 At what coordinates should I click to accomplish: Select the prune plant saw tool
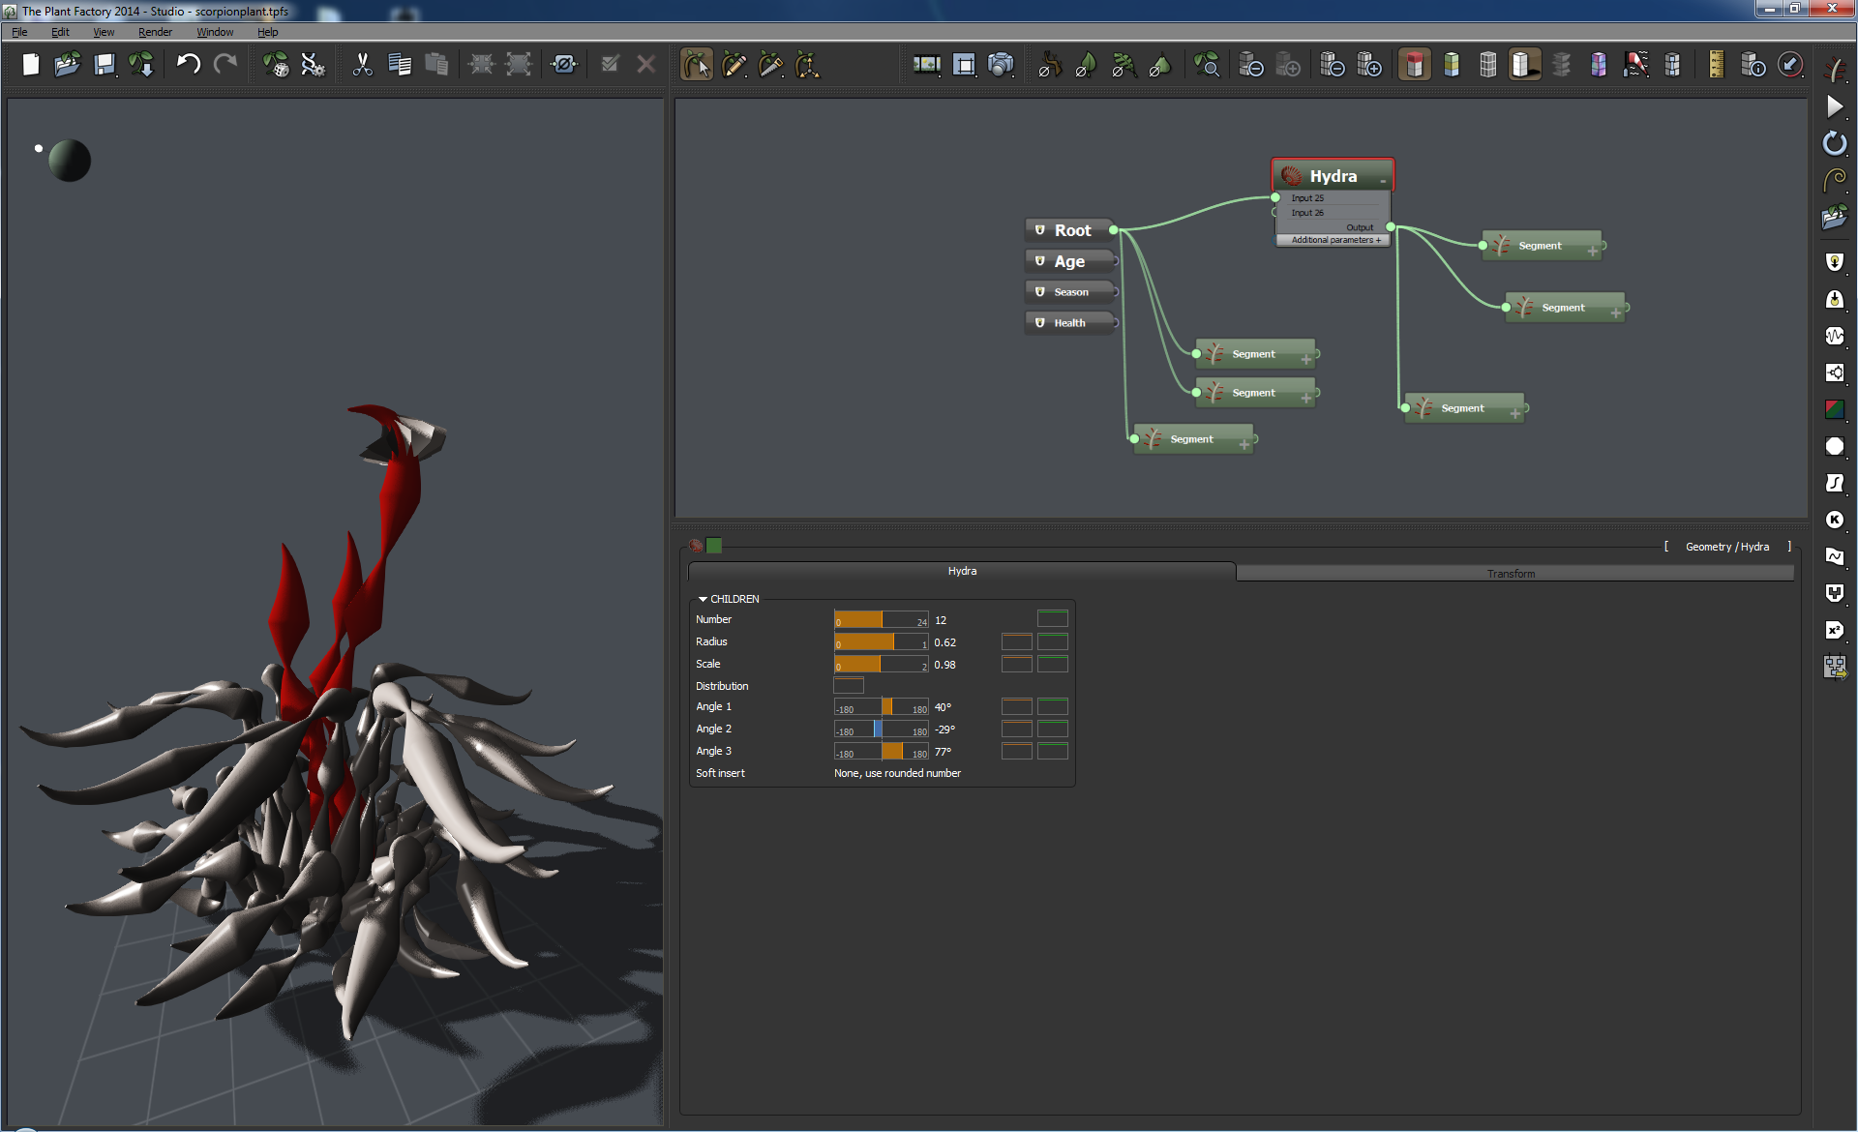(770, 65)
